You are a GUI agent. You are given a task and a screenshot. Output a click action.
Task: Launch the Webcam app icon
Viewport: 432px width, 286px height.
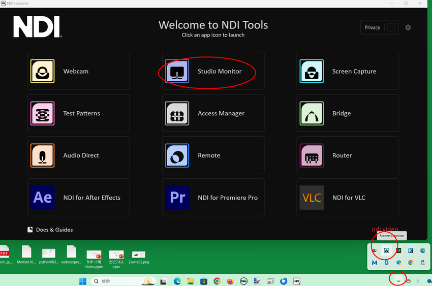[x=42, y=71]
